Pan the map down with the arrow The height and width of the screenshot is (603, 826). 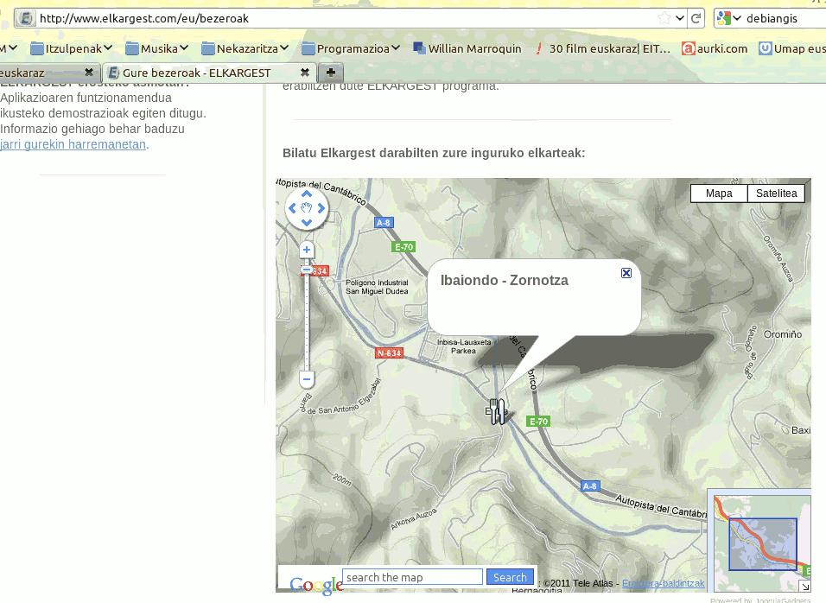point(307,223)
